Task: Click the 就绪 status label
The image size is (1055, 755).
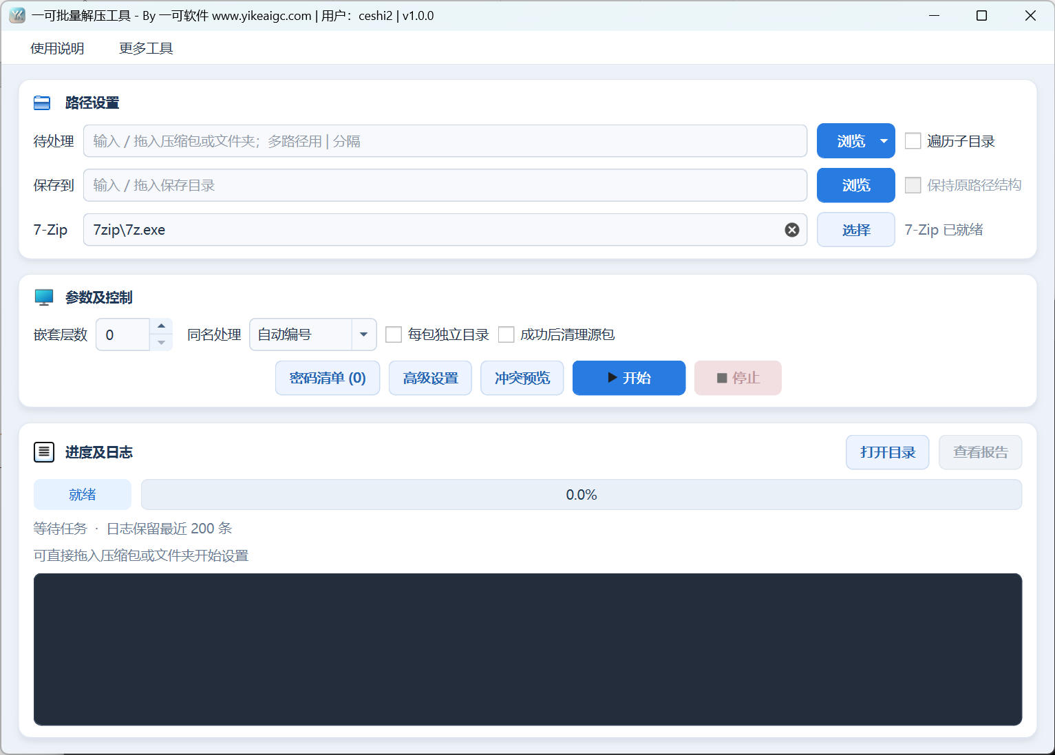Action: (x=83, y=495)
